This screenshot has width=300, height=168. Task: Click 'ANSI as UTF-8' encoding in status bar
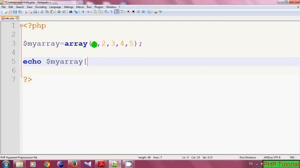pos(272,158)
